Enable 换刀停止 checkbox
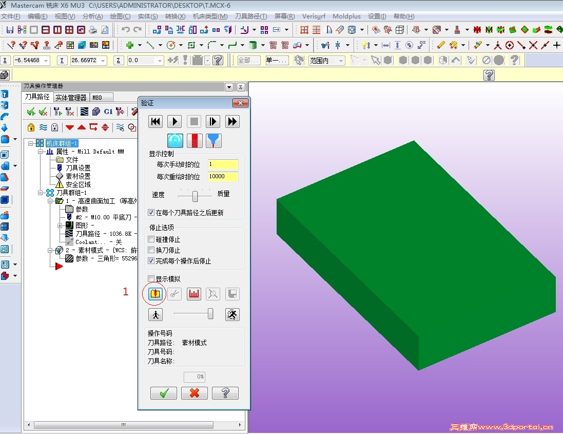The image size is (563, 434). 151,250
